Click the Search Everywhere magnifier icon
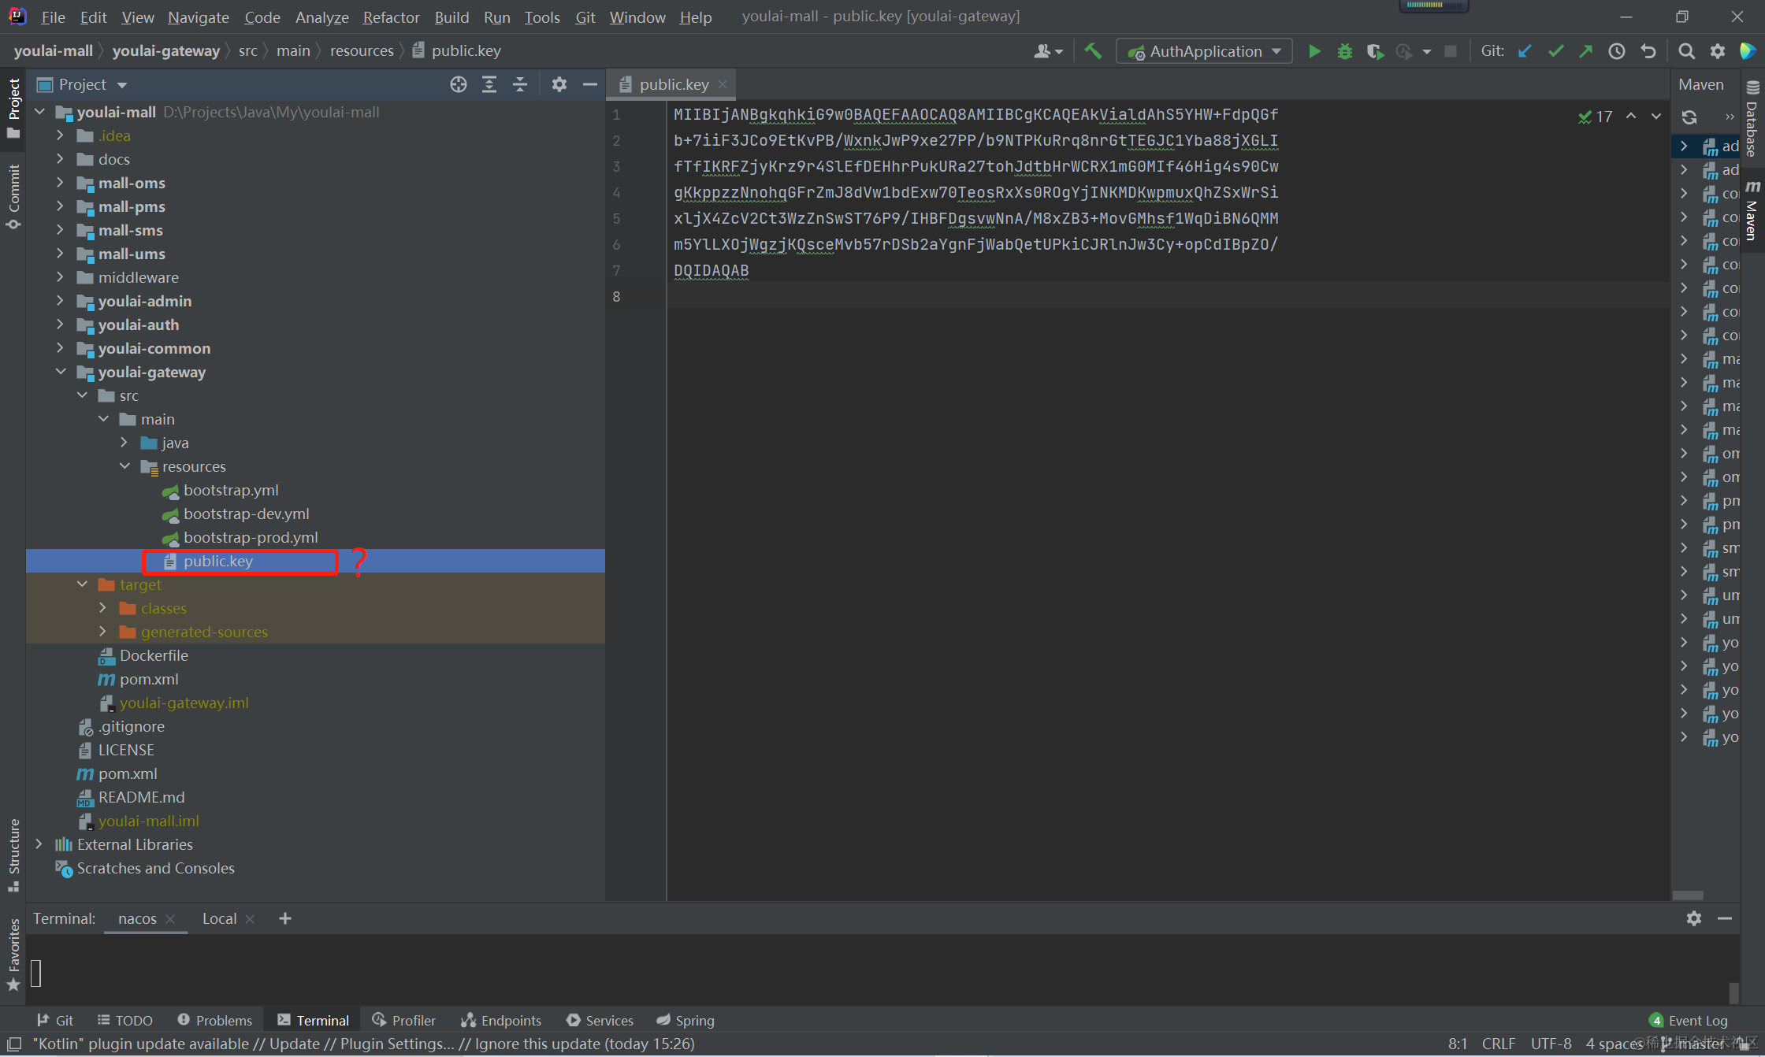 point(1686,51)
